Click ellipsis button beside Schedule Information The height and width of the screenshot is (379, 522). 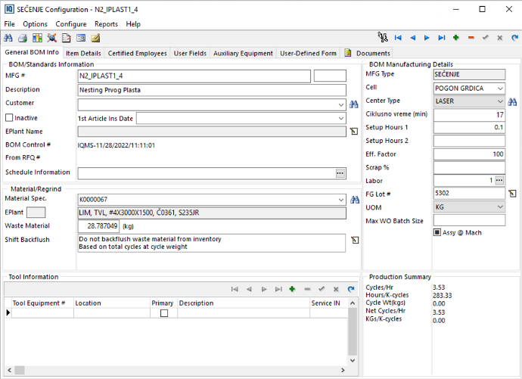(x=340, y=173)
